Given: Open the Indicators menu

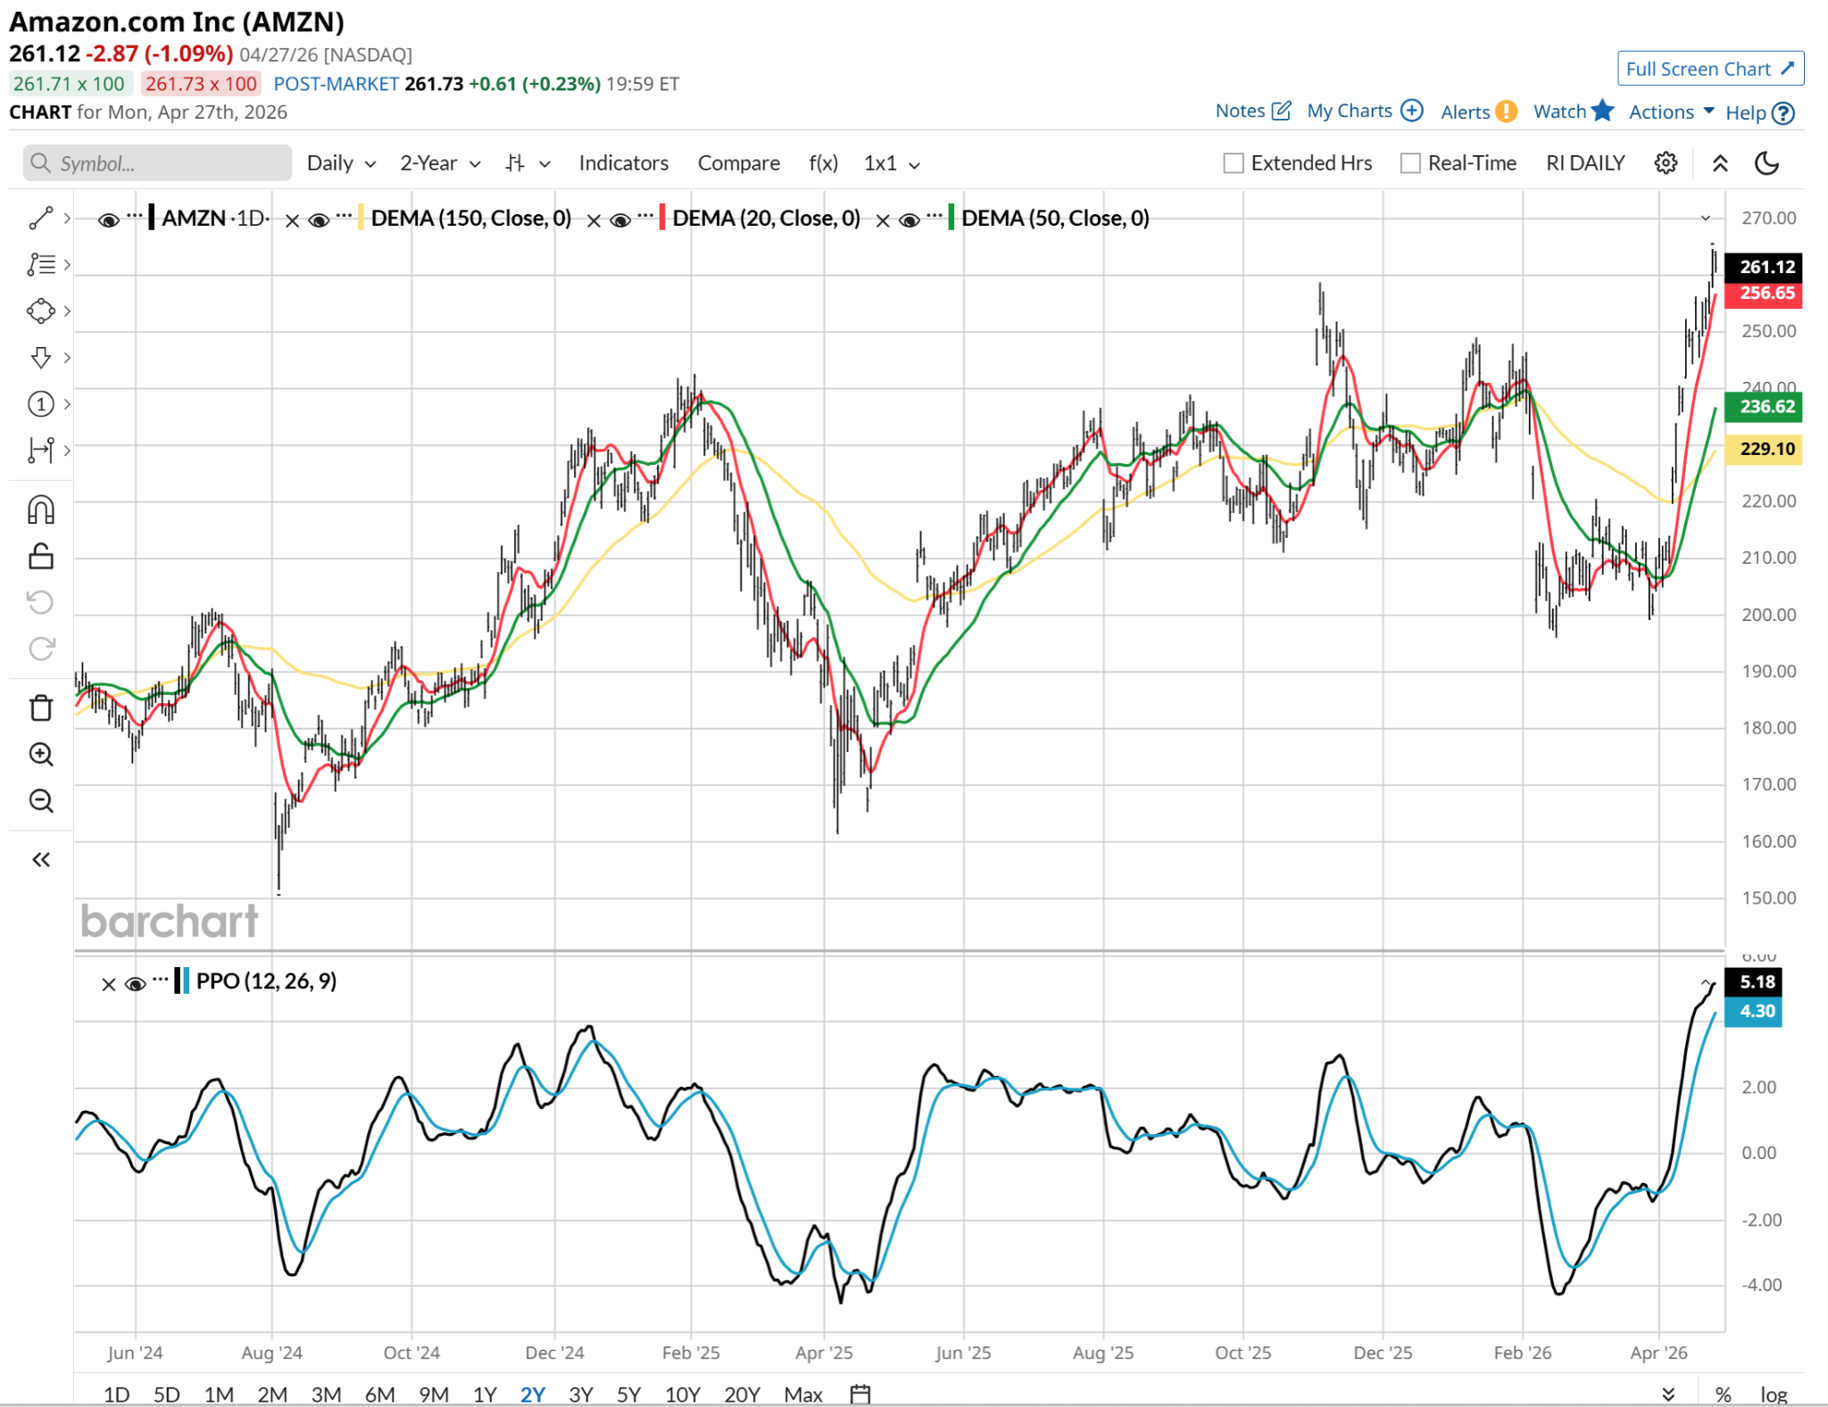Looking at the screenshot, I should coord(623,163).
